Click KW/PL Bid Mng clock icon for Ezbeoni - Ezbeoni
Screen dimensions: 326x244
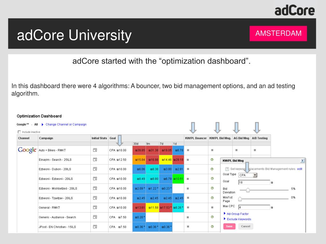tap(212, 179)
